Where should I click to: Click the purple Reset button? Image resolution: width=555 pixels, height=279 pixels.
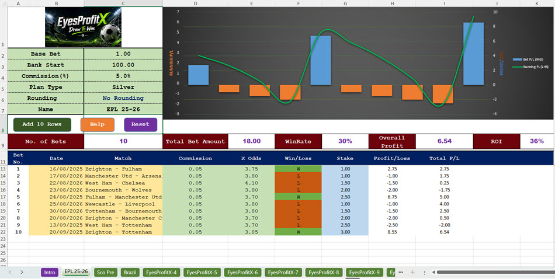141,124
